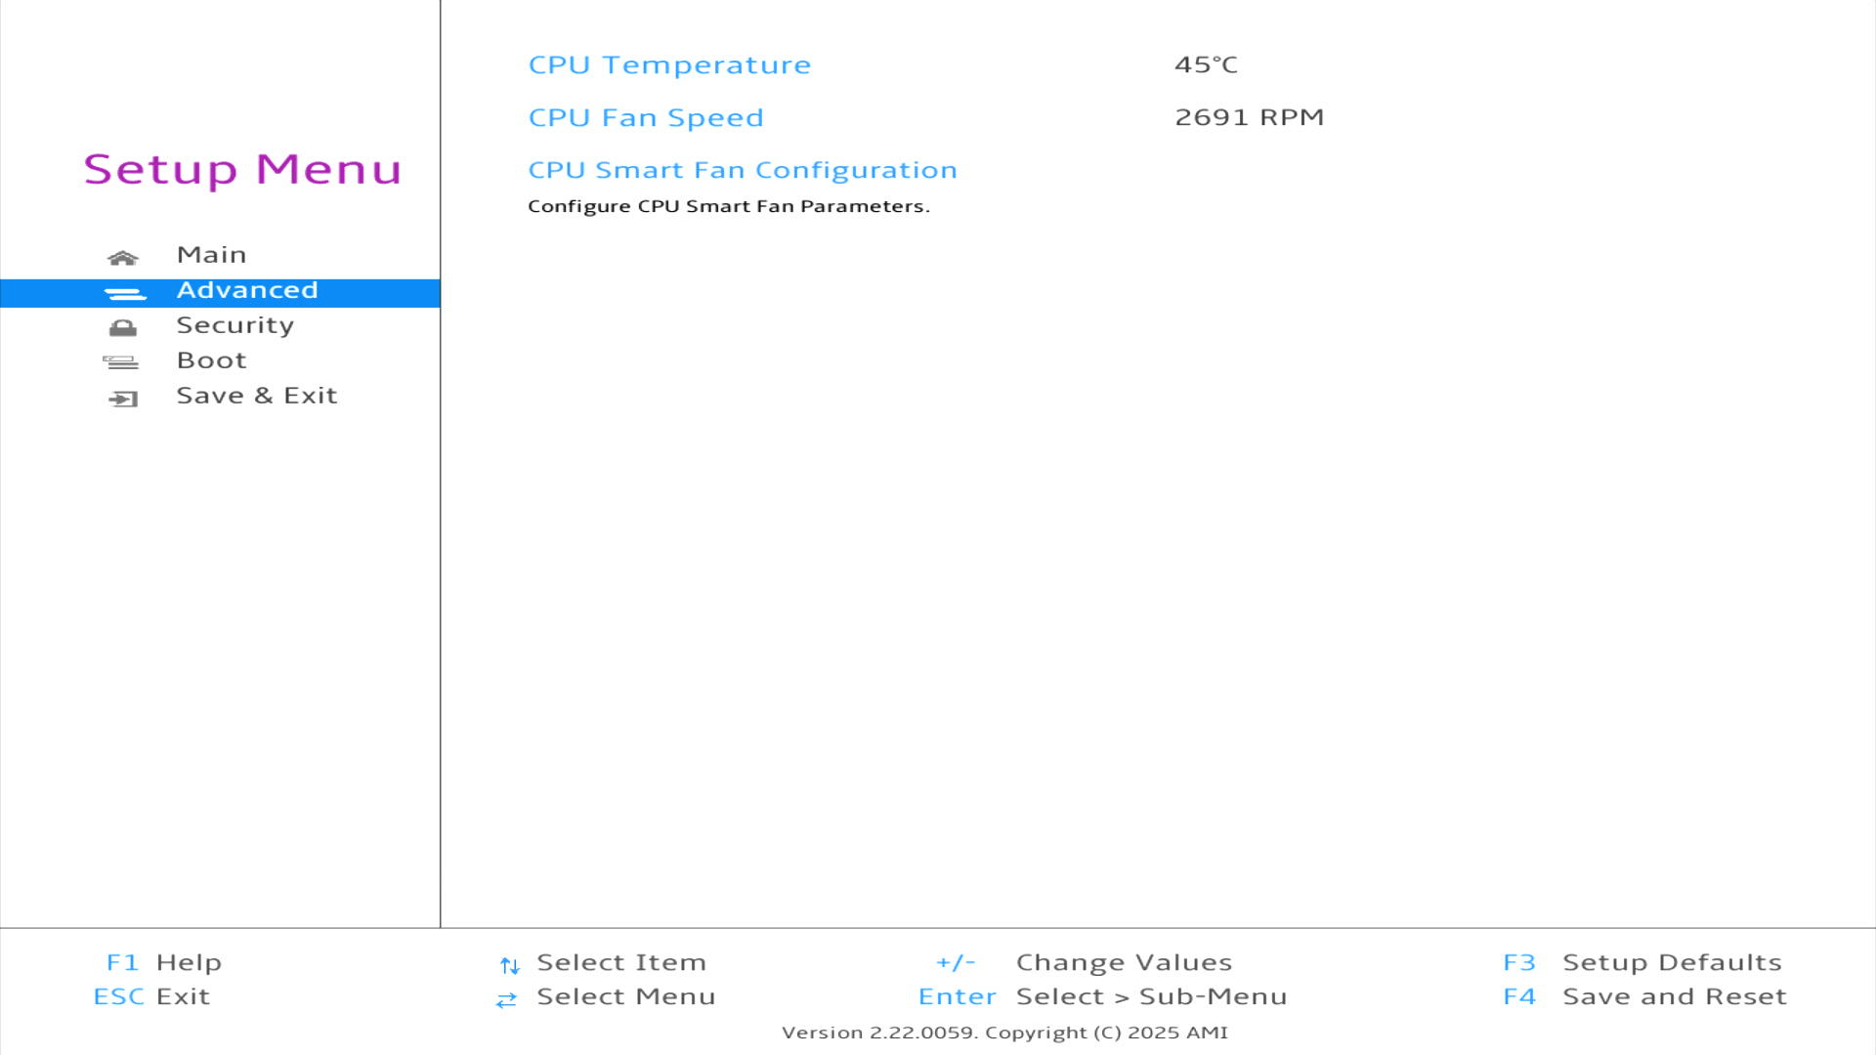The height and width of the screenshot is (1055, 1876).
Task: Open CPU Smart Fan Configuration submenu
Action: pyautogui.click(x=742, y=170)
